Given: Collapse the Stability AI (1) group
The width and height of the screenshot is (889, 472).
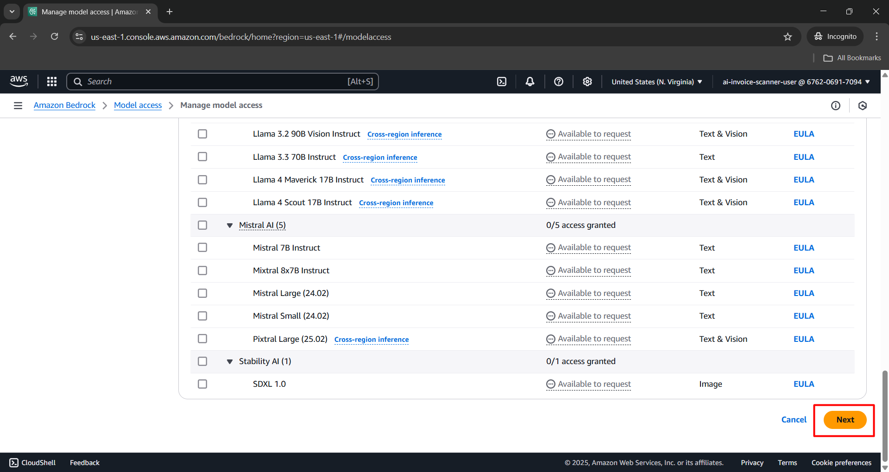Looking at the screenshot, I should click(230, 362).
